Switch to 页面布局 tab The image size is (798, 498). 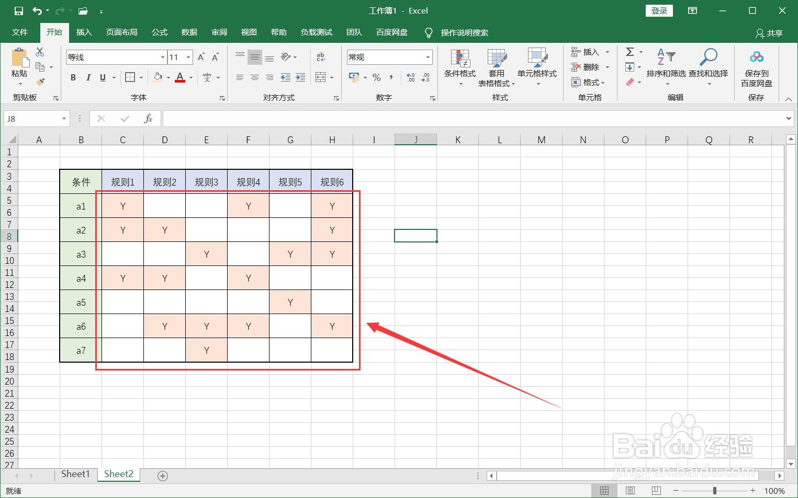click(x=122, y=32)
